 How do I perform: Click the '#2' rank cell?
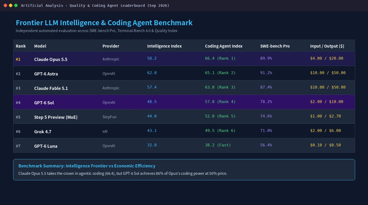(18, 74)
